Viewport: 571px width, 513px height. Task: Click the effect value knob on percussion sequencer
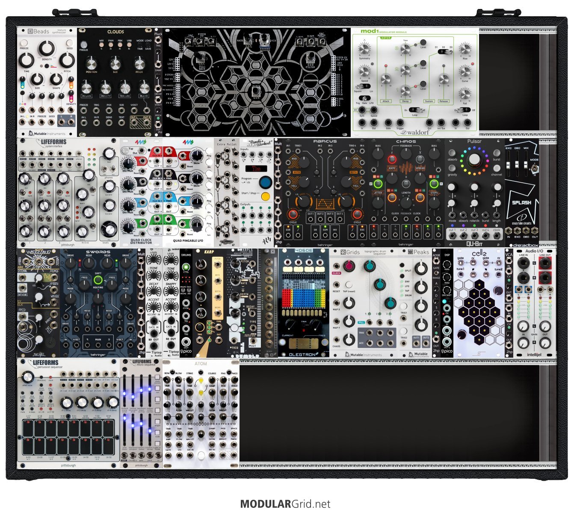click(28, 377)
